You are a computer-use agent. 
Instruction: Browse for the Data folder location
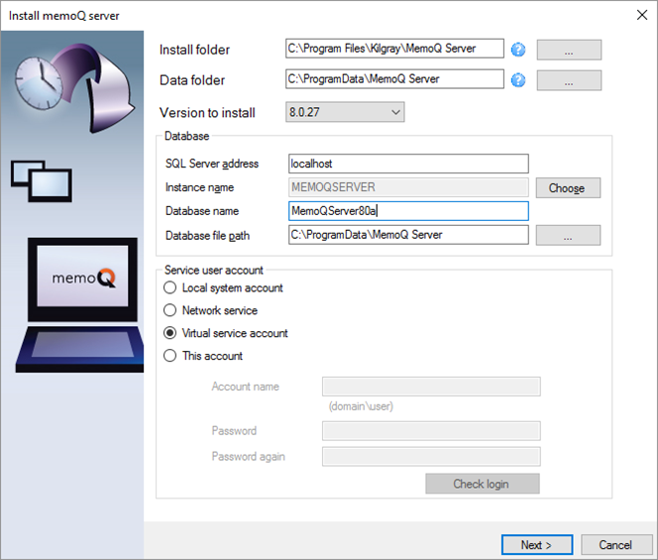pyautogui.click(x=569, y=79)
